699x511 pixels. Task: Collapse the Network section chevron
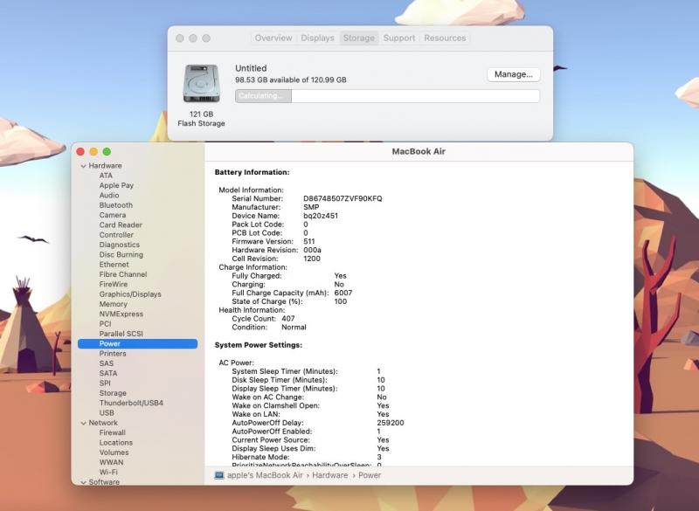[83, 423]
